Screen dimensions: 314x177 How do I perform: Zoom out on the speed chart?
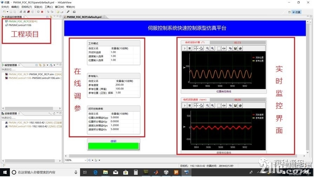pos(207,105)
